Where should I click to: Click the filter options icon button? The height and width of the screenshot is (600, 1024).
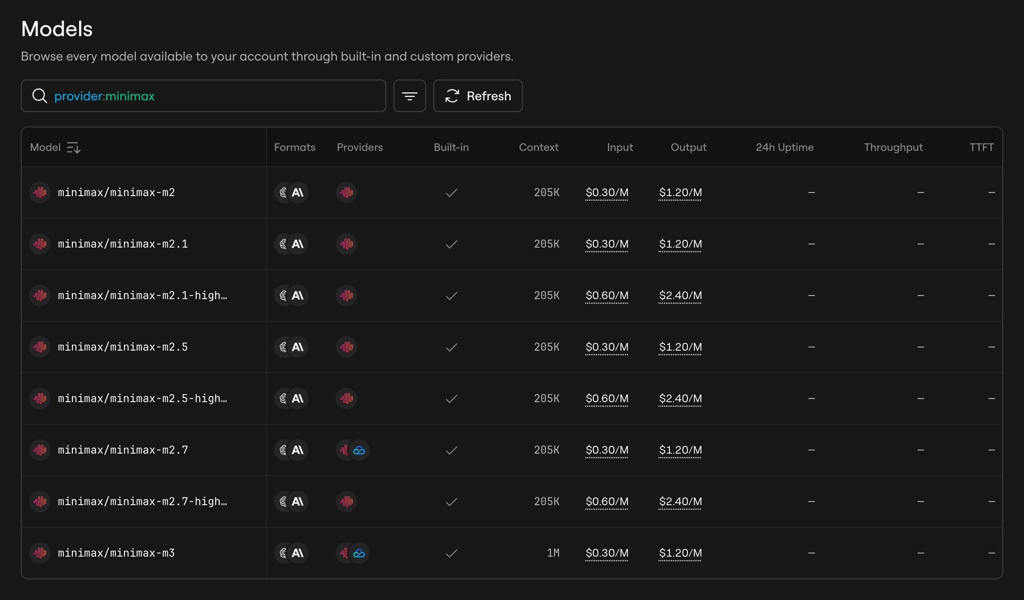coord(409,96)
